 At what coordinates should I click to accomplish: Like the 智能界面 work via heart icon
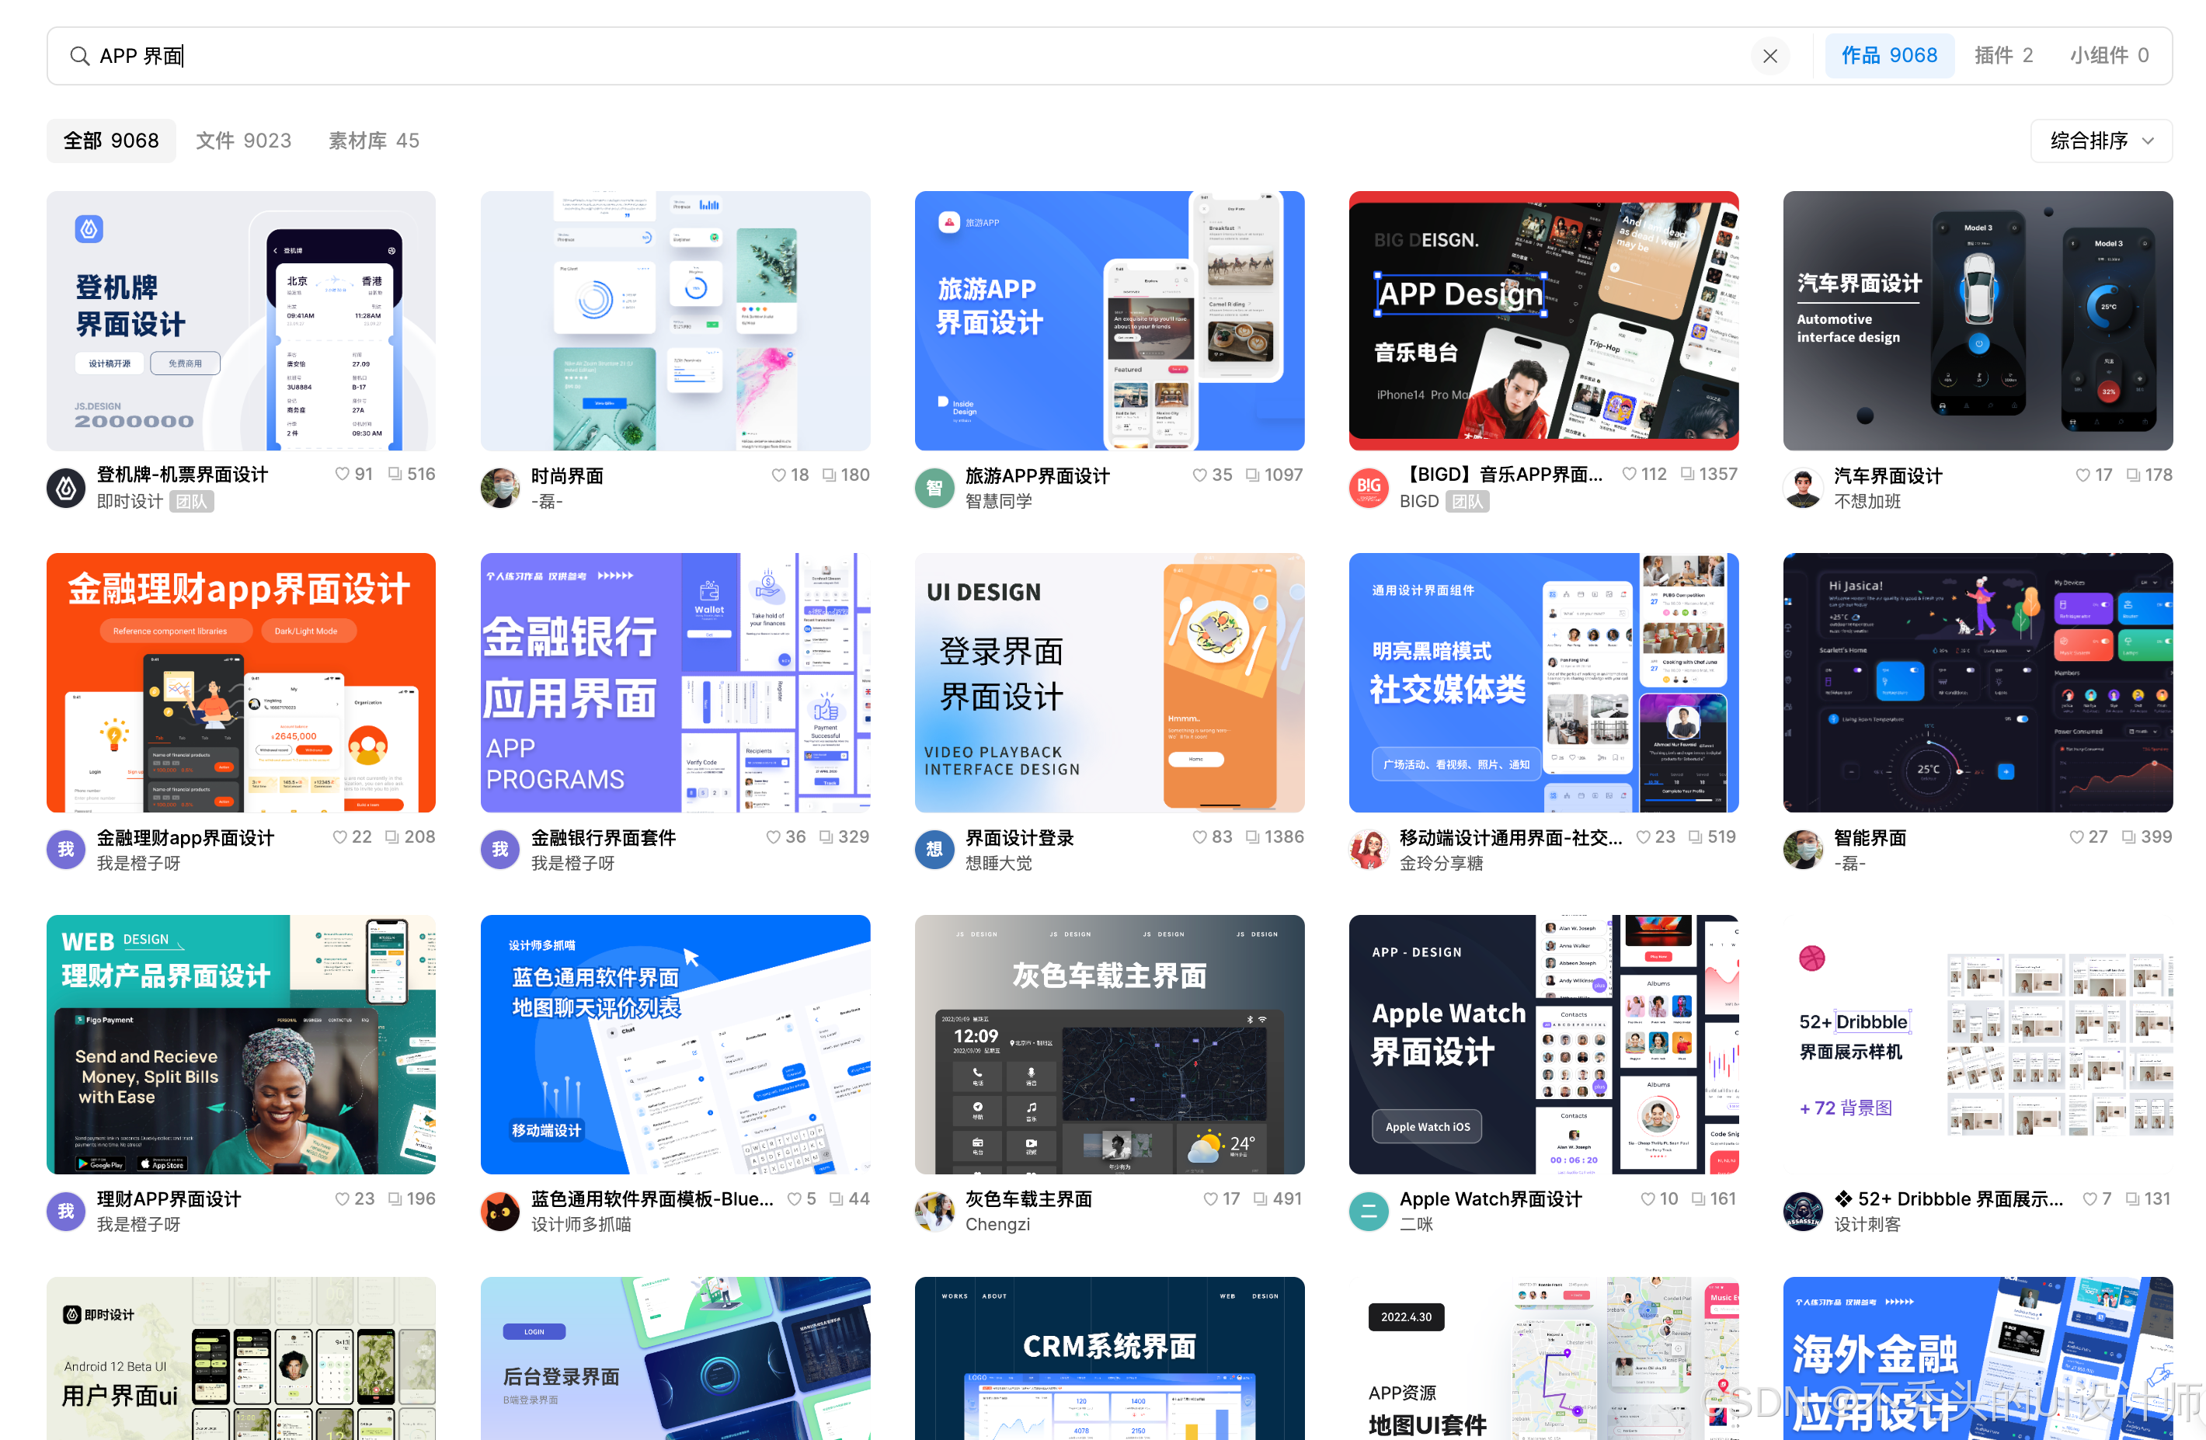coord(2076,837)
